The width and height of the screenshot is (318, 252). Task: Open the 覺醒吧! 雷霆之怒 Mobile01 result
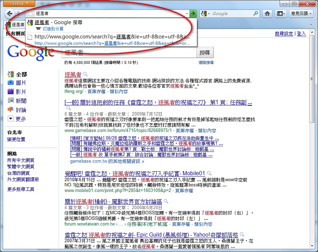pyautogui.click(x=135, y=173)
